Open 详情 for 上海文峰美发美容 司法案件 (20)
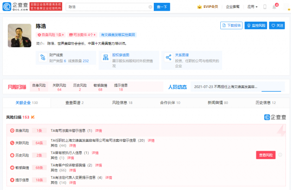 pyautogui.click(x=151, y=141)
